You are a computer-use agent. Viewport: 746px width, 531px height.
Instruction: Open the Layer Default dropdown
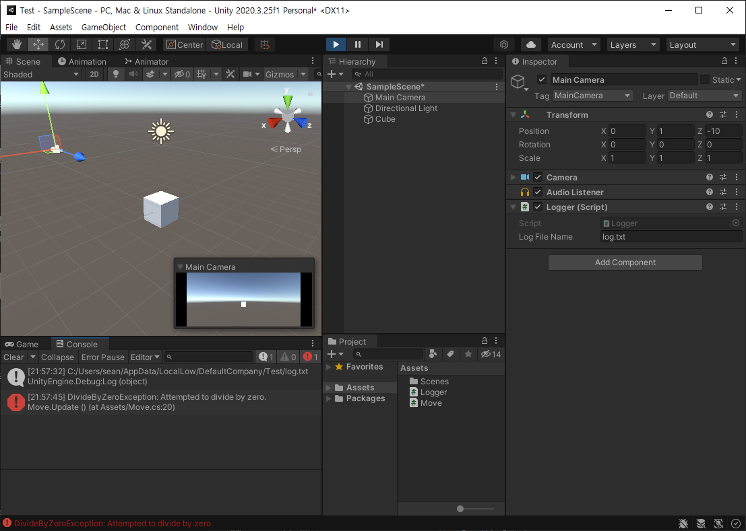pos(705,96)
